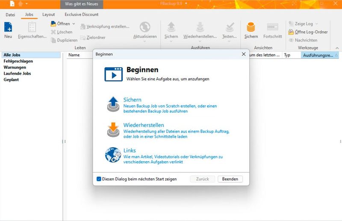342x221 pixels.
Task: Click the Zurück button
Action: [x=202, y=179]
